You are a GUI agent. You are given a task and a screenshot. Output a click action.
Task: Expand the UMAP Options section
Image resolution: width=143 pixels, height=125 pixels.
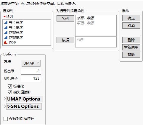click(x=5, y=99)
